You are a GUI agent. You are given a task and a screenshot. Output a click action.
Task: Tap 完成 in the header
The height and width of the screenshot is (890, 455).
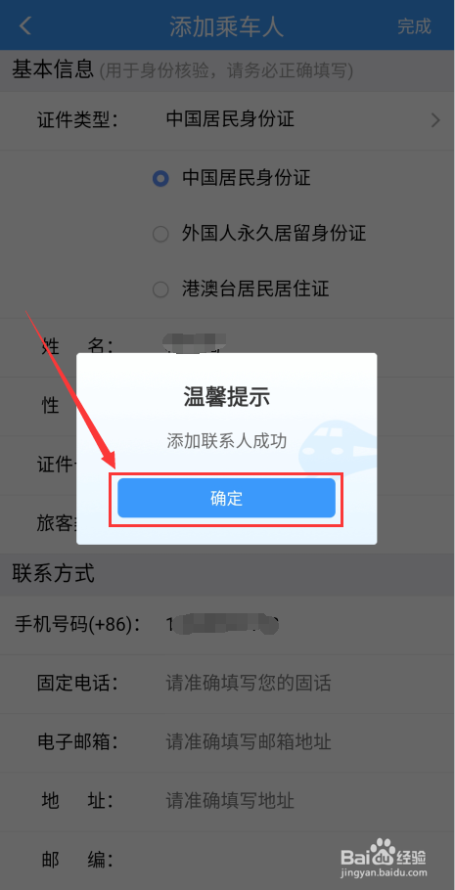[414, 25]
